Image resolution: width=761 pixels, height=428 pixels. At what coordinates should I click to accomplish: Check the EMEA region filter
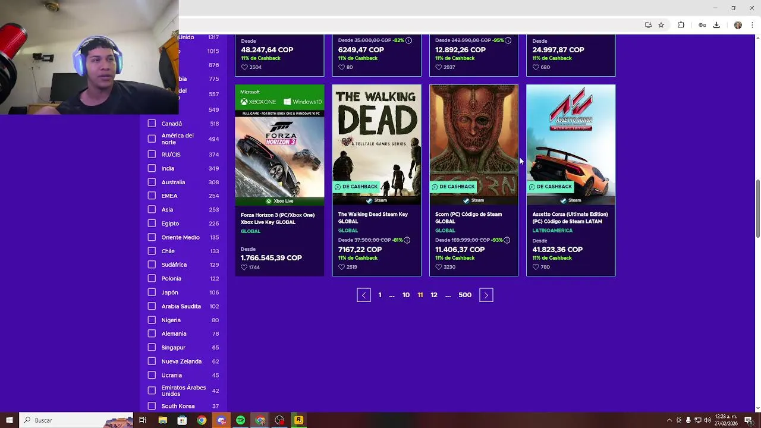click(152, 196)
